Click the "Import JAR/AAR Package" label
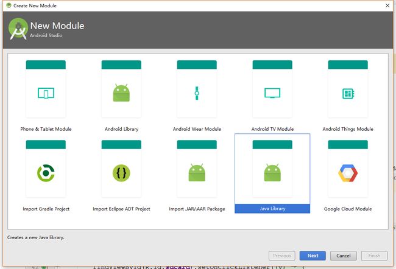 197,209
